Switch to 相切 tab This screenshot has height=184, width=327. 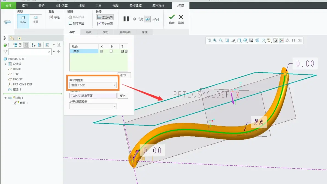[105, 32]
